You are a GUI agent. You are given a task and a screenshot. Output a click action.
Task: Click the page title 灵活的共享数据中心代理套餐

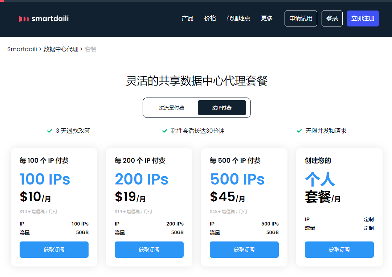point(197,81)
